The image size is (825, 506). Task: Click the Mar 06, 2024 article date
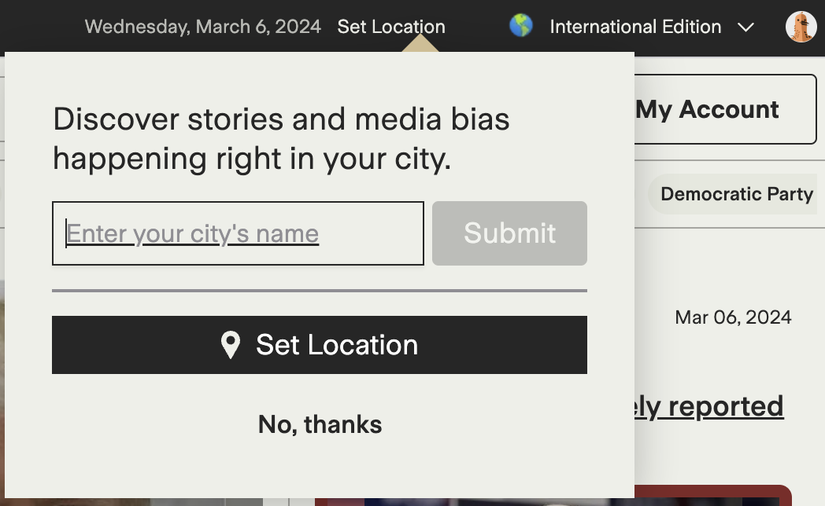(x=732, y=317)
